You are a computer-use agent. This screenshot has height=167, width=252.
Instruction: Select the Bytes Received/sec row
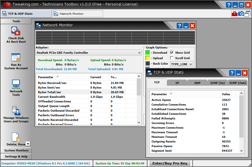(x=86, y=83)
